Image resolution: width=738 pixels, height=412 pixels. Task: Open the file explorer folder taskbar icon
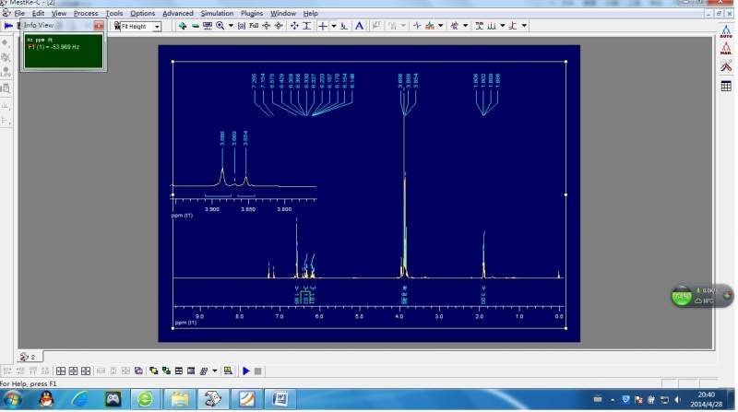[x=180, y=400]
